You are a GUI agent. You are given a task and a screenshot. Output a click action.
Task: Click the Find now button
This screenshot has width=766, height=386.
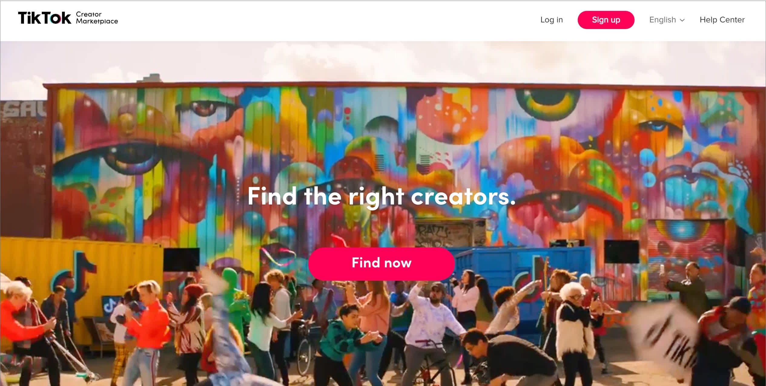click(381, 263)
